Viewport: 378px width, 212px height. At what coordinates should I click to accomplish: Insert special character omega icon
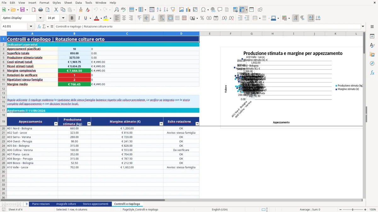pyautogui.click(x=203, y=10)
